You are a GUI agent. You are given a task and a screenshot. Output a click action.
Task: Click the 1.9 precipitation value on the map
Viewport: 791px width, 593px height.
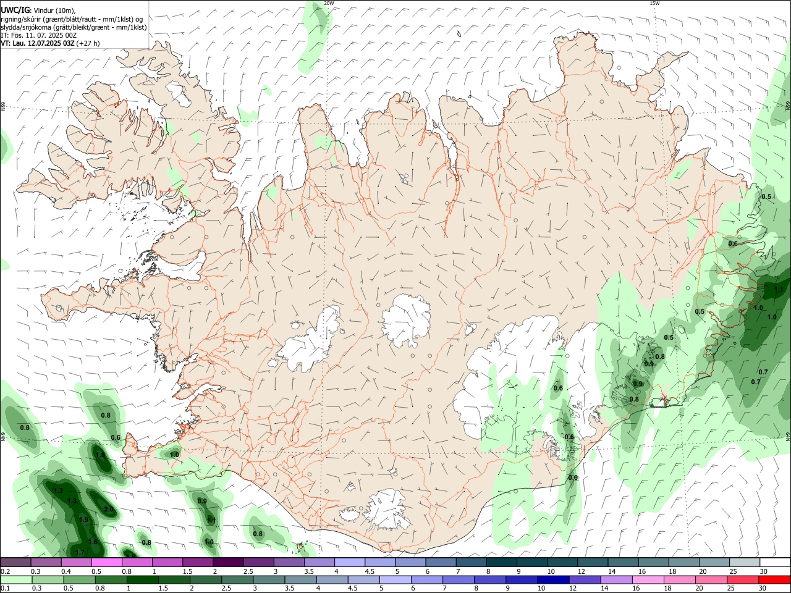point(83,519)
